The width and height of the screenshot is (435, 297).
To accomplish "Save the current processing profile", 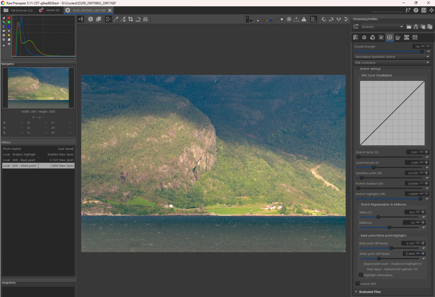I will [416, 27].
